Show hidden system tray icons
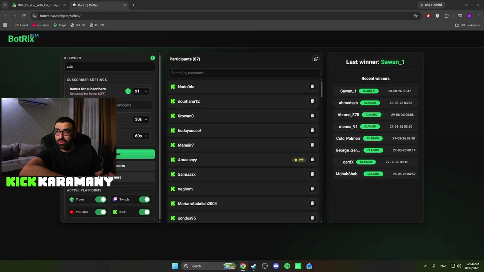The image size is (484, 272). click(425, 266)
